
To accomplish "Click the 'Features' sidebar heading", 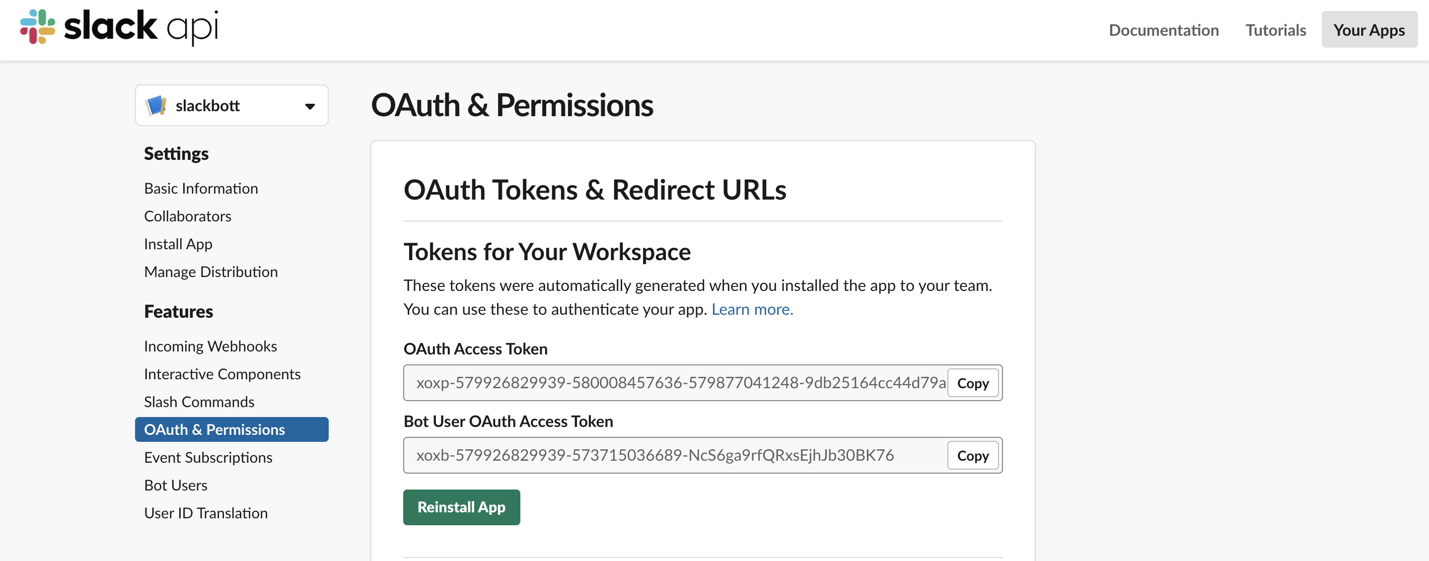I will tap(178, 311).
